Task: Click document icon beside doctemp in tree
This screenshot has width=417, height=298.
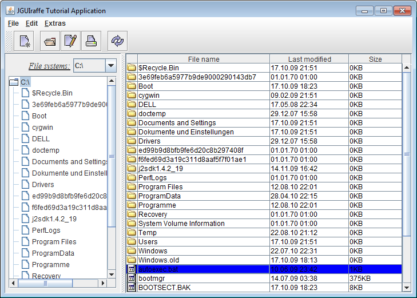Action: pos(25,150)
